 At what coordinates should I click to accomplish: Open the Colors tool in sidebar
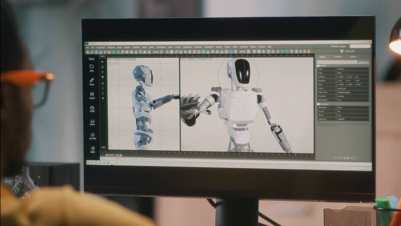coord(92,95)
